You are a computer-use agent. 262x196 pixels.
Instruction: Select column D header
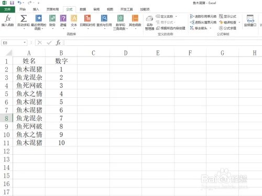point(126,53)
